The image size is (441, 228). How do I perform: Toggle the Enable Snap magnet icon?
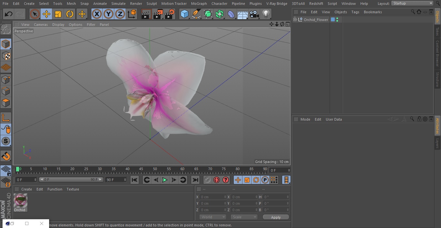point(6,156)
